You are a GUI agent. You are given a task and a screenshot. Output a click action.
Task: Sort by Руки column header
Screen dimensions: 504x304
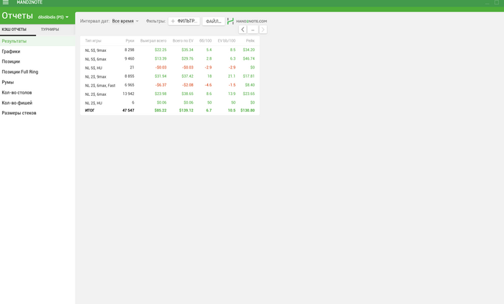(130, 41)
